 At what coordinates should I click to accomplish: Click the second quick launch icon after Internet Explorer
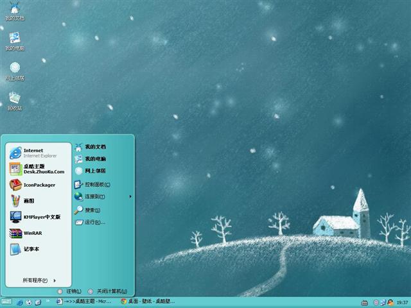pyautogui.click(x=29, y=302)
